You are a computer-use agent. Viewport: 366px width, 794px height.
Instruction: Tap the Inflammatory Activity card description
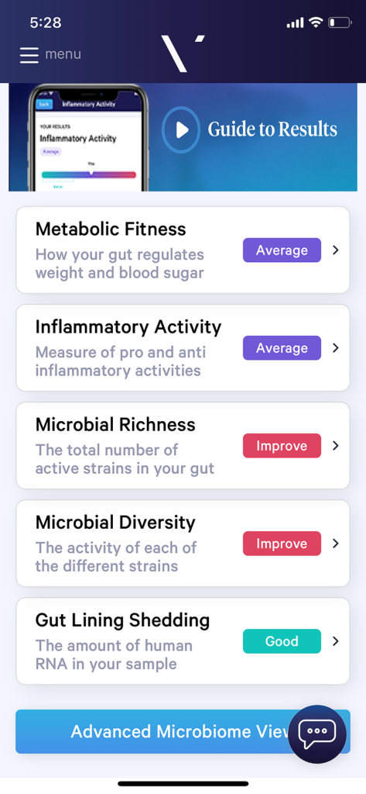click(x=120, y=361)
